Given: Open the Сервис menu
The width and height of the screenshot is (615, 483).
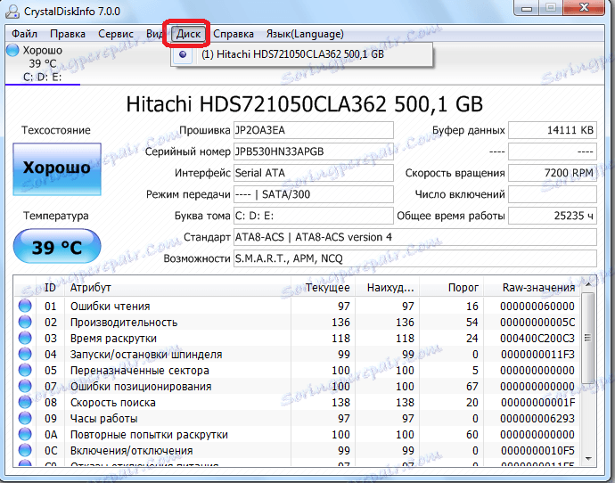Looking at the screenshot, I should 116,34.
